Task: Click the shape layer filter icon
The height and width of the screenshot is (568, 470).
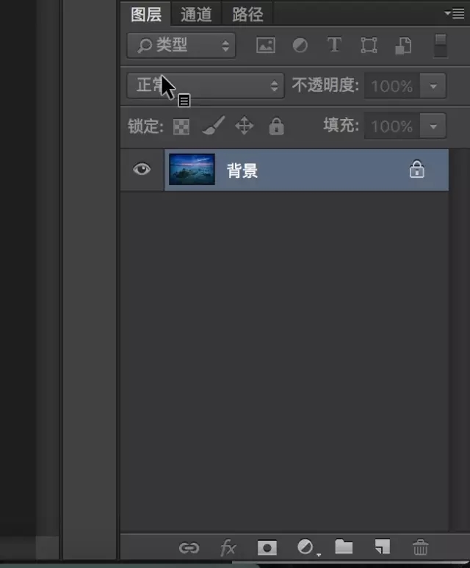Action: coord(369,46)
